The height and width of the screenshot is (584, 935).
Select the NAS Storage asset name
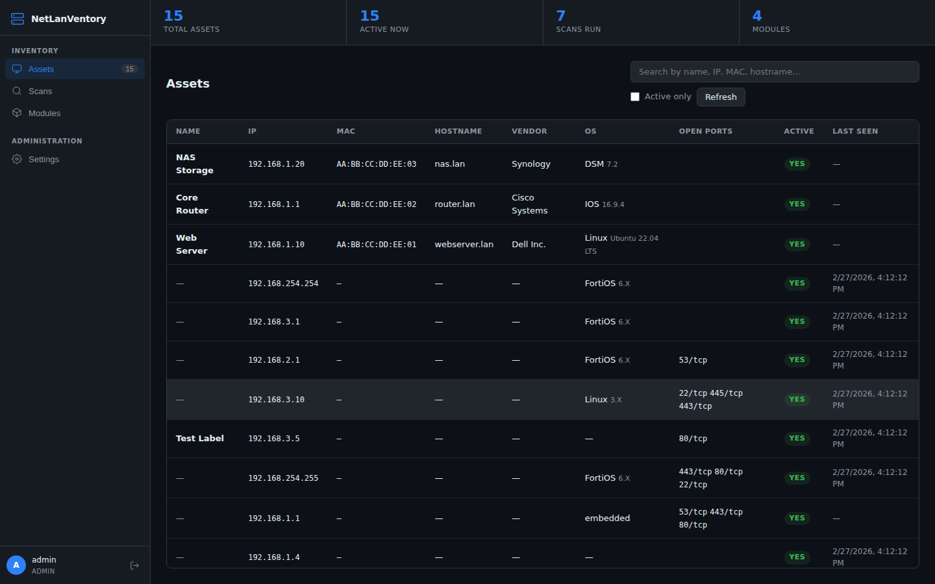[195, 164]
